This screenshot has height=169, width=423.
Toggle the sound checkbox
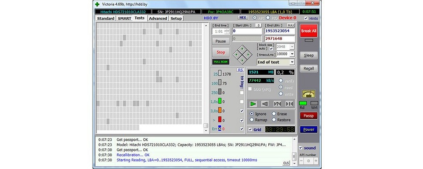[x=301, y=148]
